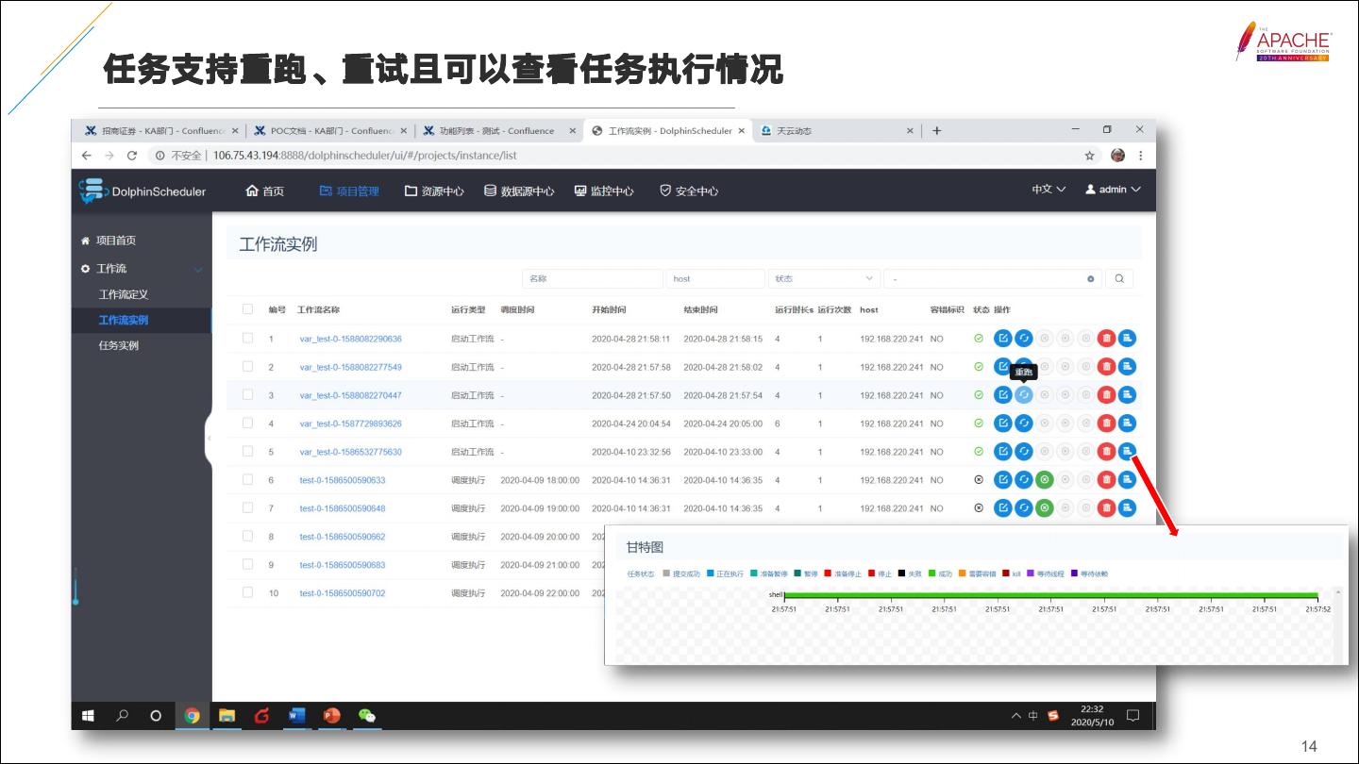Click the search magnifier button

point(1119,279)
